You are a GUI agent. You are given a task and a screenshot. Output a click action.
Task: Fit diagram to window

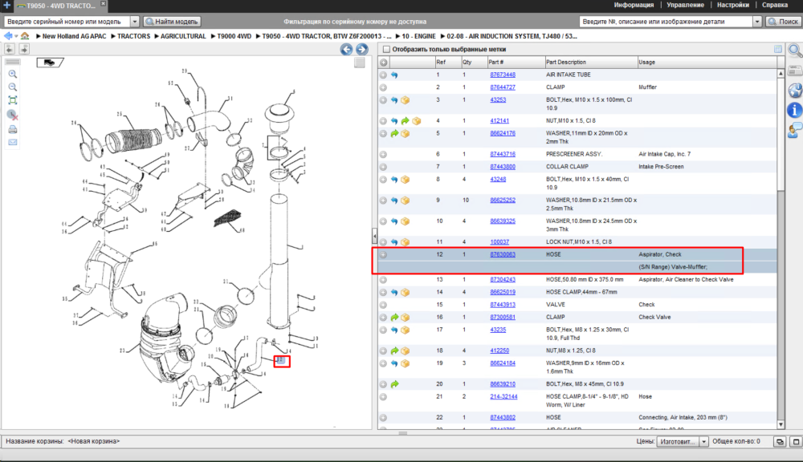click(13, 100)
